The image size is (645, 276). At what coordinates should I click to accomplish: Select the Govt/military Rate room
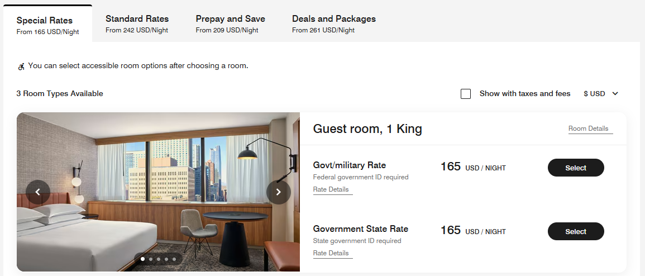pos(576,168)
